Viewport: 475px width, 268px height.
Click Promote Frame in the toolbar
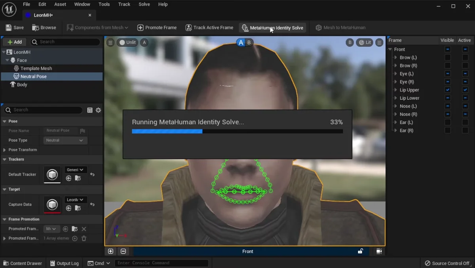[x=157, y=27]
